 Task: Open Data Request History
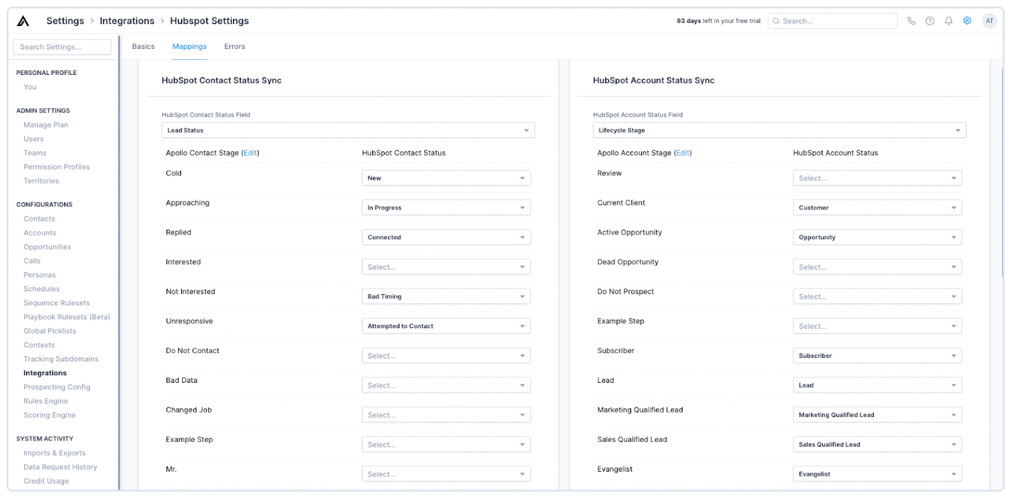(x=60, y=467)
